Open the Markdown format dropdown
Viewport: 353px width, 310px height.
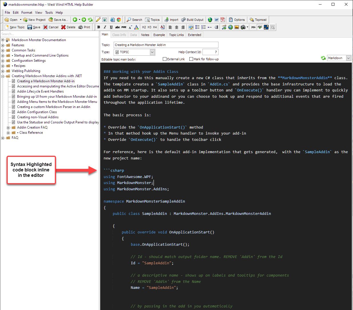pos(348,58)
